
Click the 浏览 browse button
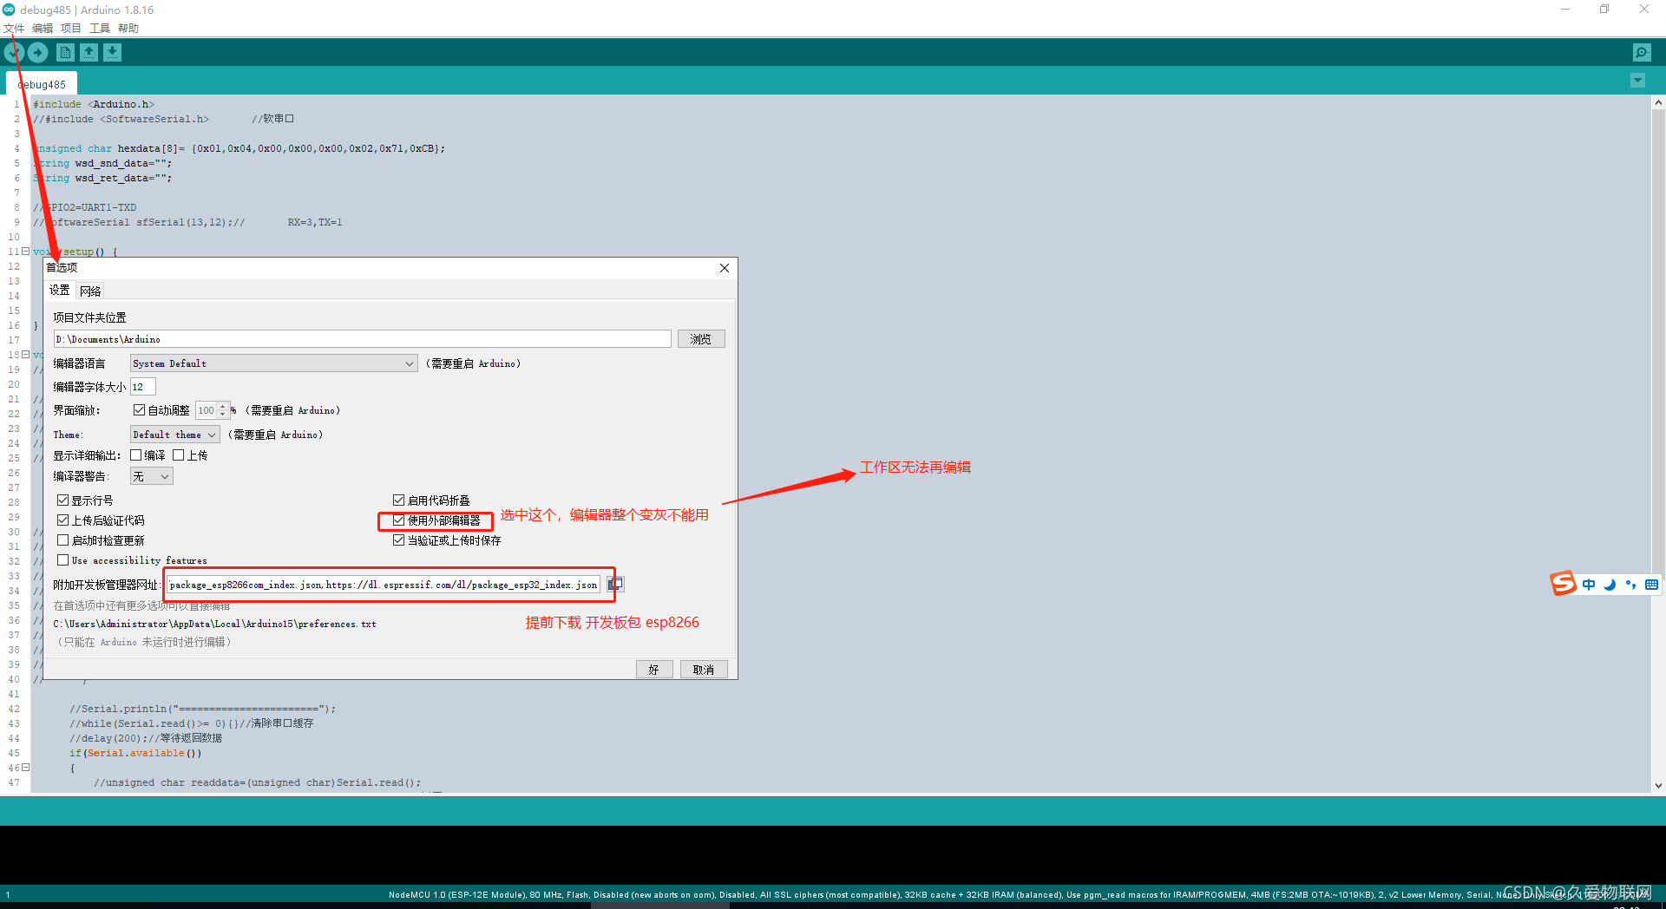(701, 339)
